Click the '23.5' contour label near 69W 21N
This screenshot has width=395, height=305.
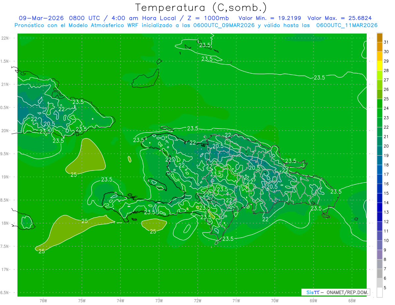[319, 78]
